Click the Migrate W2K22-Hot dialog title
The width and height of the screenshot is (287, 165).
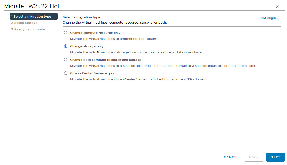click(32, 6)
